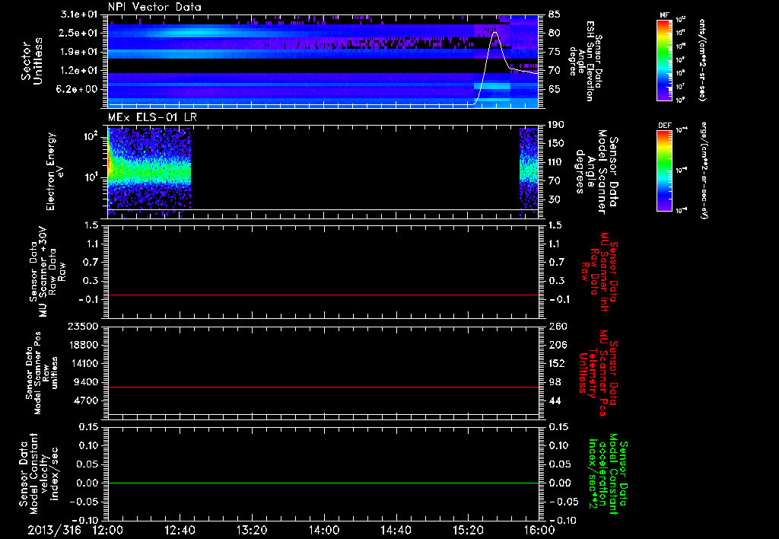This screenshot has width=779, height=539.
Task: Click the '206' telemetry tick label
Action: pos(557,345)
